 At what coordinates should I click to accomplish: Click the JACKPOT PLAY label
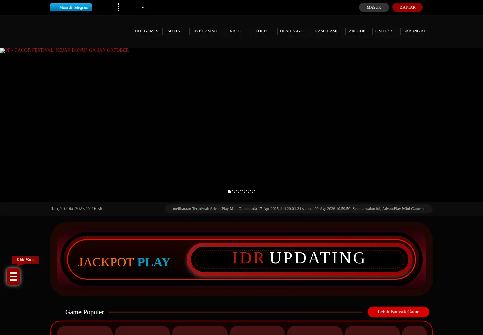(x=124, y=262)
